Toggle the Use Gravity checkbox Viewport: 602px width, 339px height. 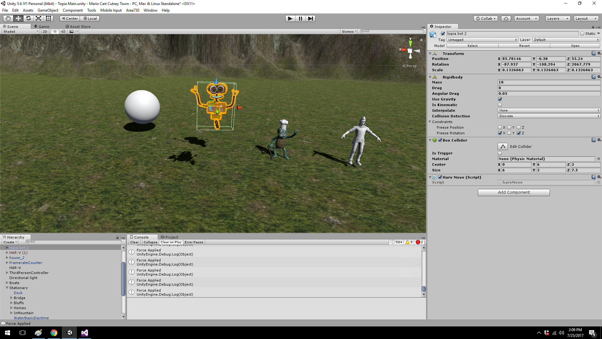click(x=500, y=99)
